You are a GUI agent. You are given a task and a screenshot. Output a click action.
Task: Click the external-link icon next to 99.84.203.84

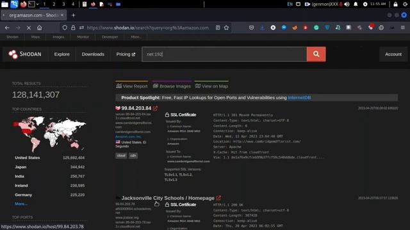click(155, 108)
